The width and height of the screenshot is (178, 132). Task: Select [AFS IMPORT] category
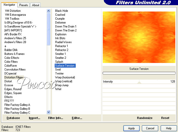13,30
